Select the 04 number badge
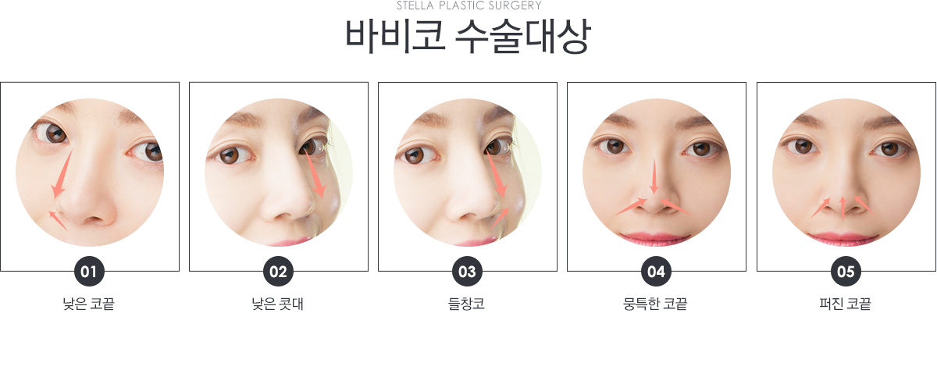The image size is (937, 388). (x=656, y=272)
